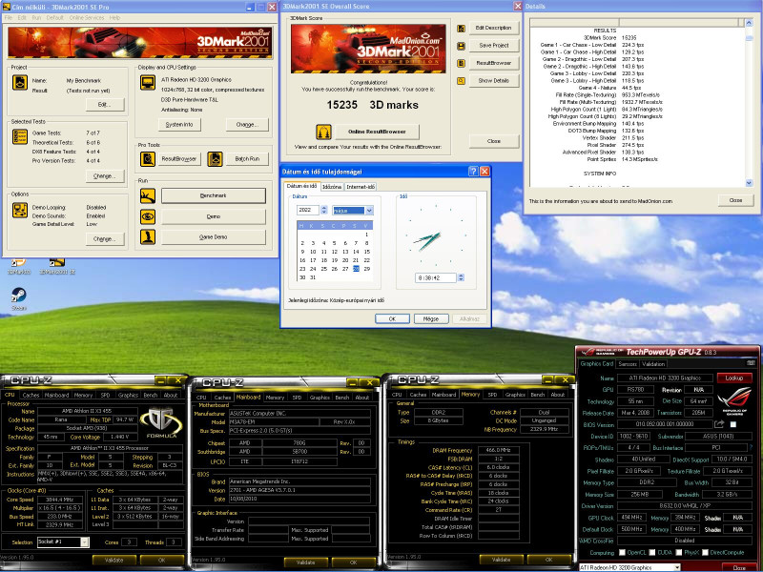Click the icon beside Edit Description

coord(461,29)
